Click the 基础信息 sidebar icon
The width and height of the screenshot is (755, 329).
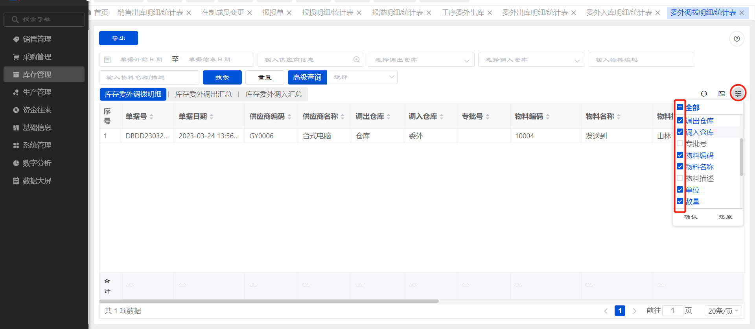tap(16, 127)
